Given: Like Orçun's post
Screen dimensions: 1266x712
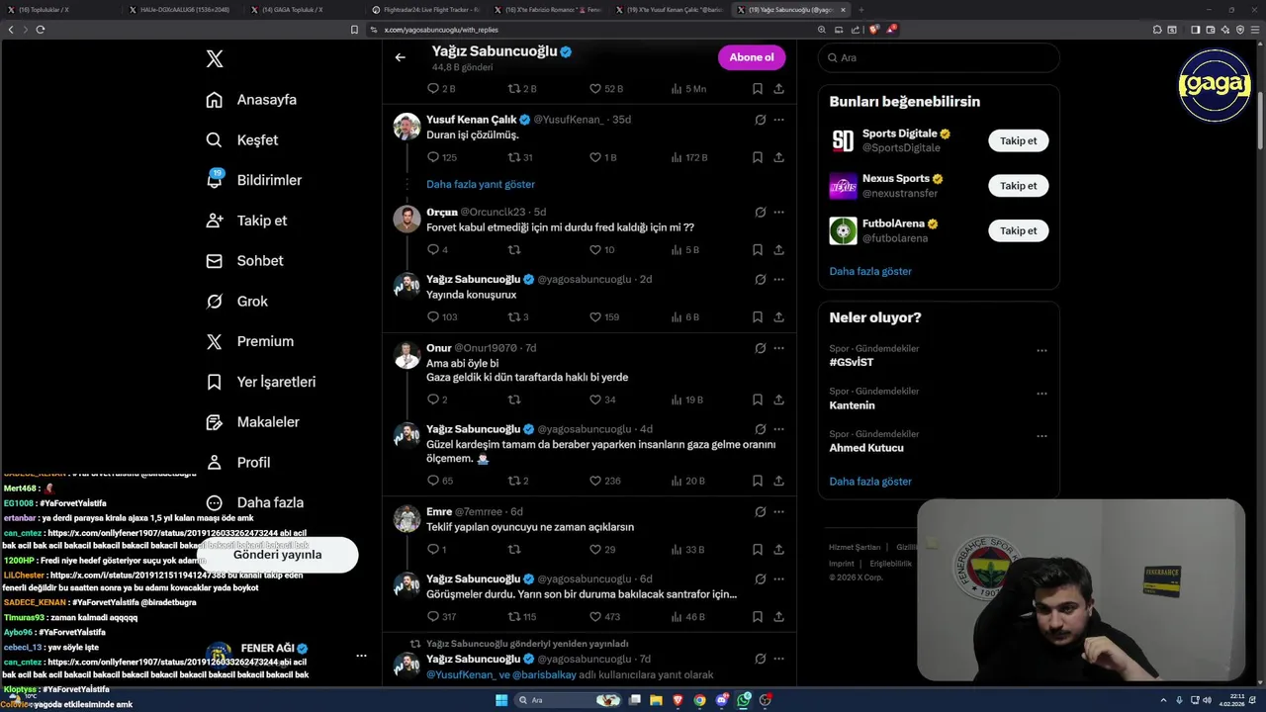Looking at the screenshot, I should [595, 250].
